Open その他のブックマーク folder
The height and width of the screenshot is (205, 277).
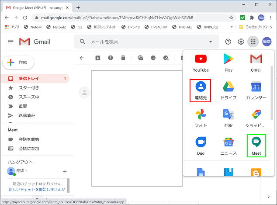click(x=256, y=27)
